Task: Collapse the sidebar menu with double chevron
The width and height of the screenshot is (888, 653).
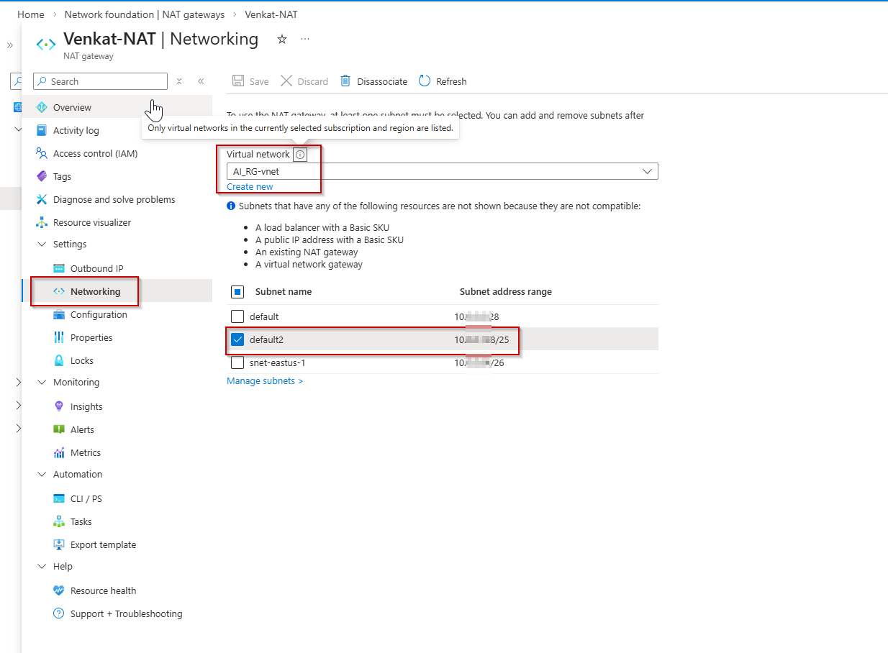Action: point(201,81)
